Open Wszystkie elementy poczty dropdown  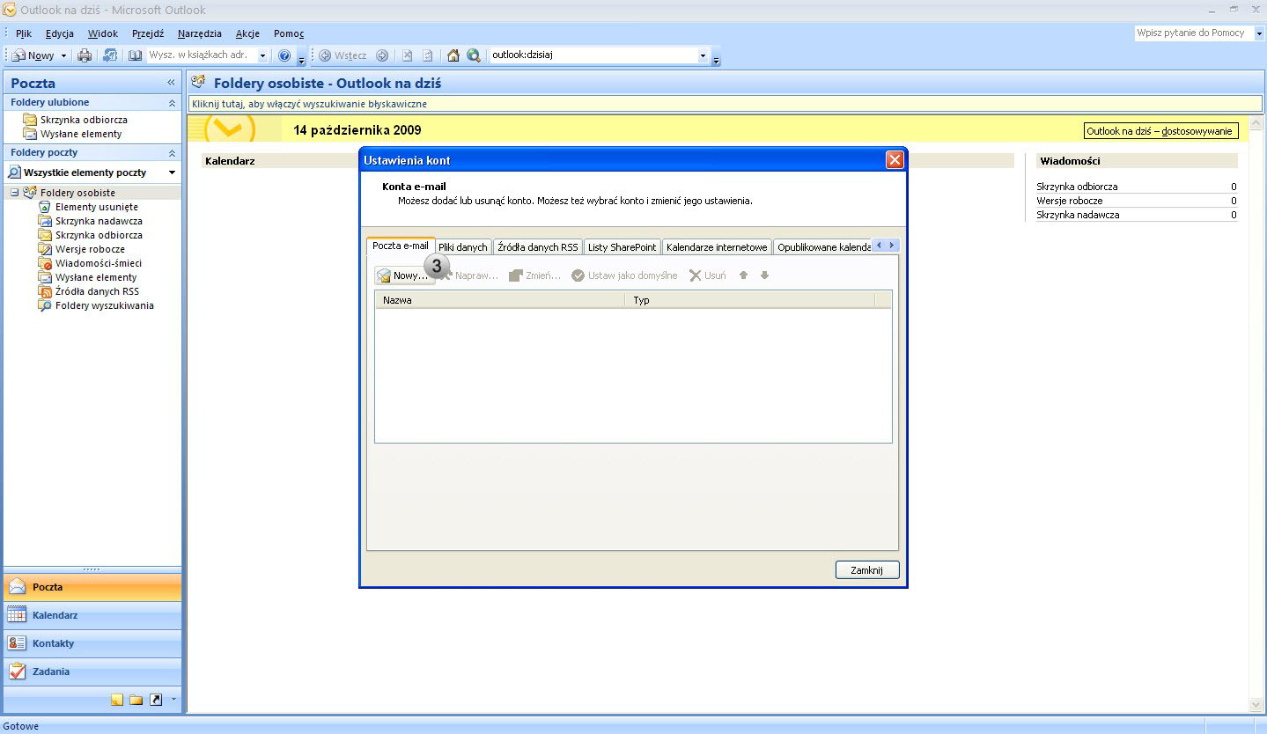(172, 172)
